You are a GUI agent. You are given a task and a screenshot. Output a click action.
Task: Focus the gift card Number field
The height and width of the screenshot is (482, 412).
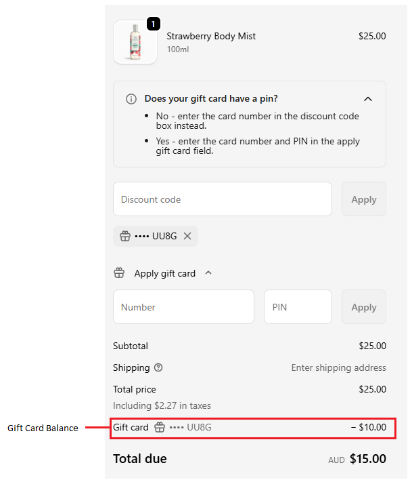(x=183, y=307)
